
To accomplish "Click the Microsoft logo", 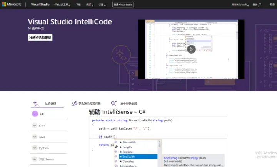I will tap(11, 4).
